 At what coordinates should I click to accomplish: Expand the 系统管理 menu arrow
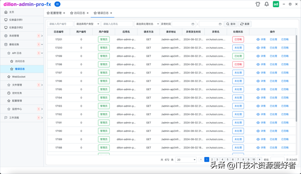tap(42, 36)
